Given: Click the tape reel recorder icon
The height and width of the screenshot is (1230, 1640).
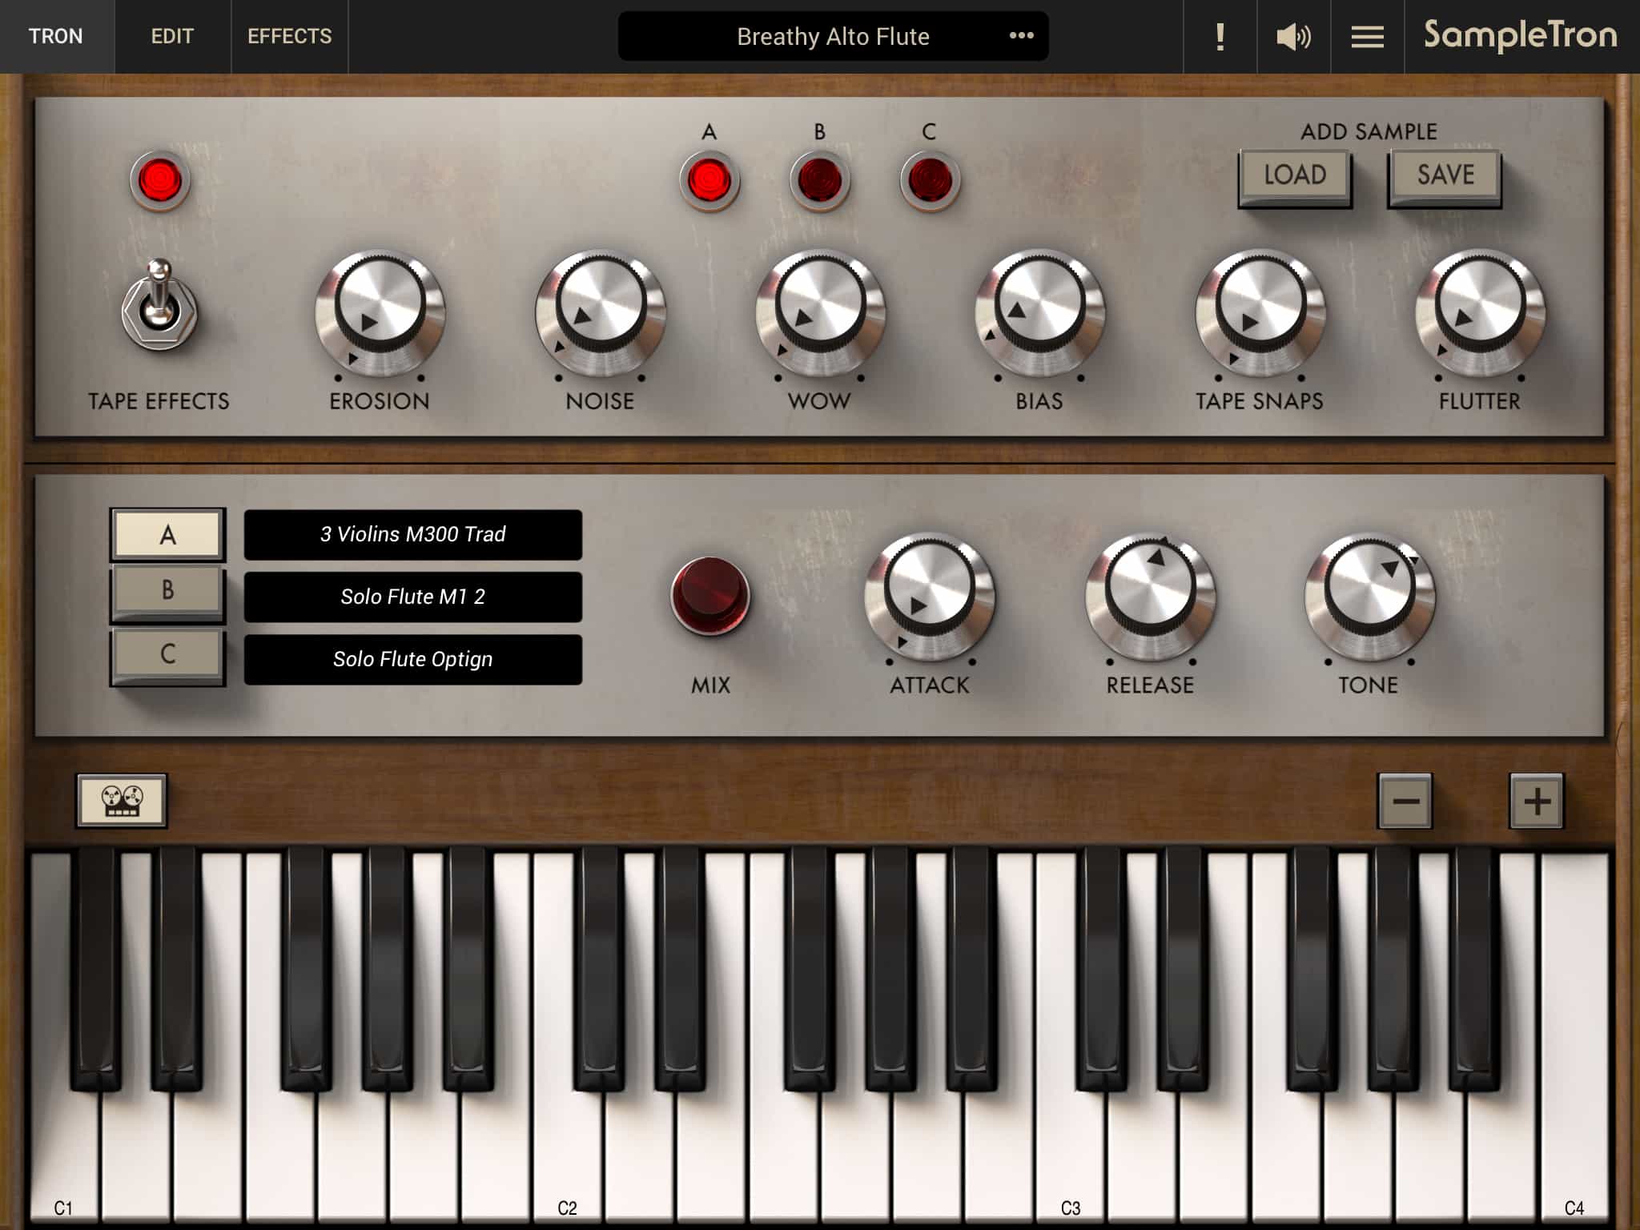Looking at the screenshot, I should pos(122,800).
